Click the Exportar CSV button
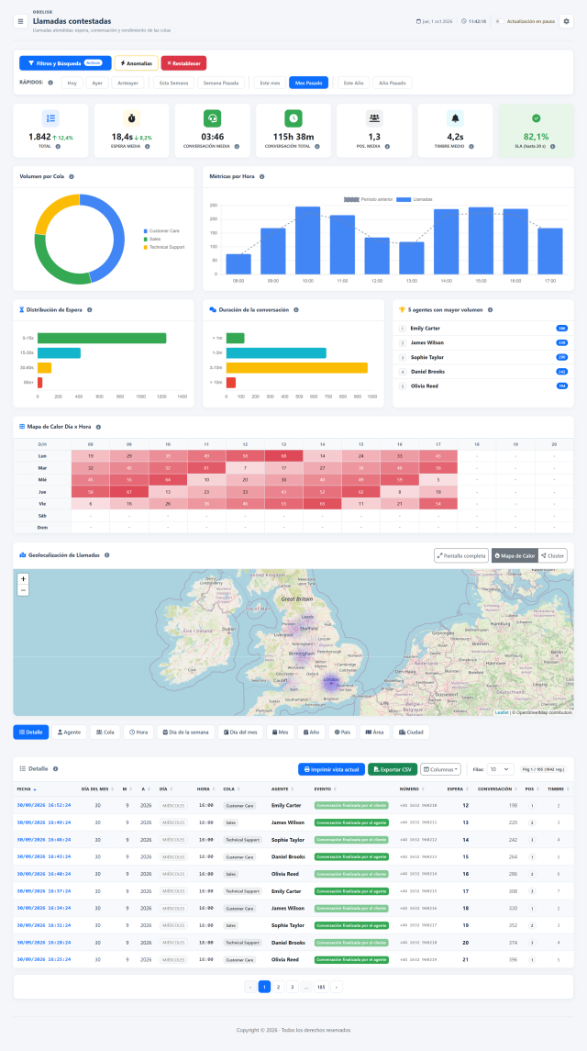The width and height of the screenshot is (587, 1051). 393,769
